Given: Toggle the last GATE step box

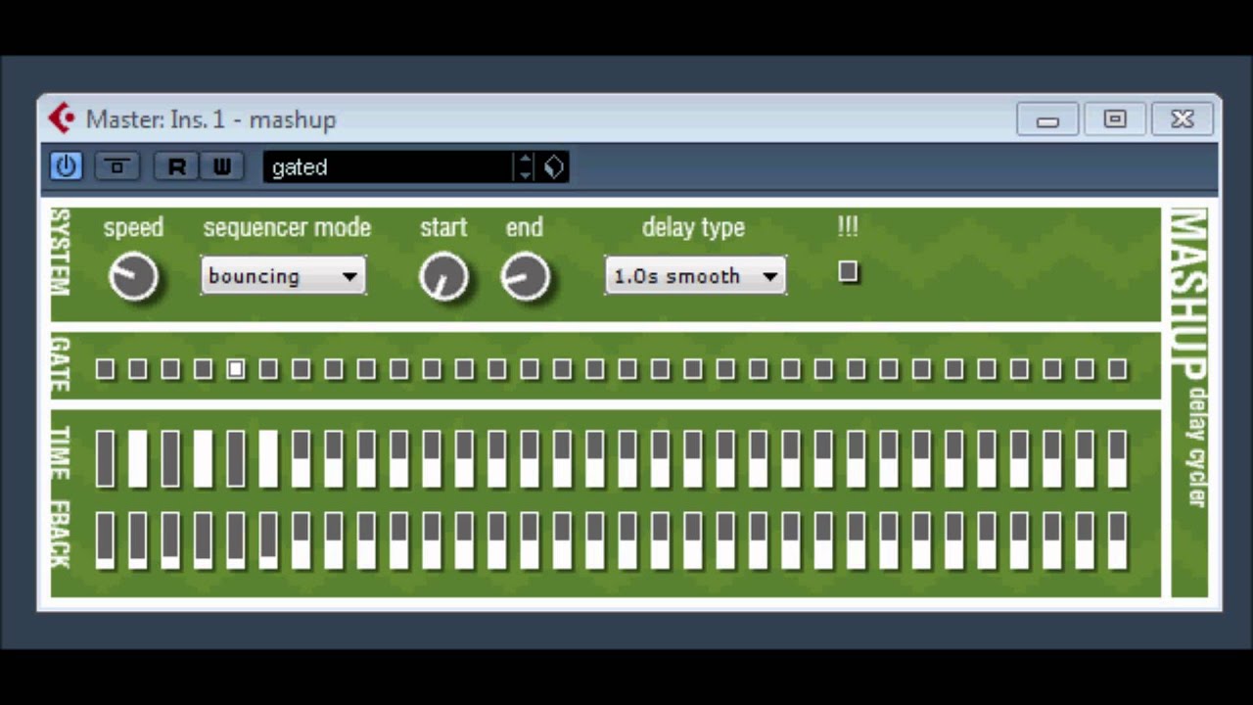Looking at the screenshot, I should pyautogui.click(x=1117, y=369).
